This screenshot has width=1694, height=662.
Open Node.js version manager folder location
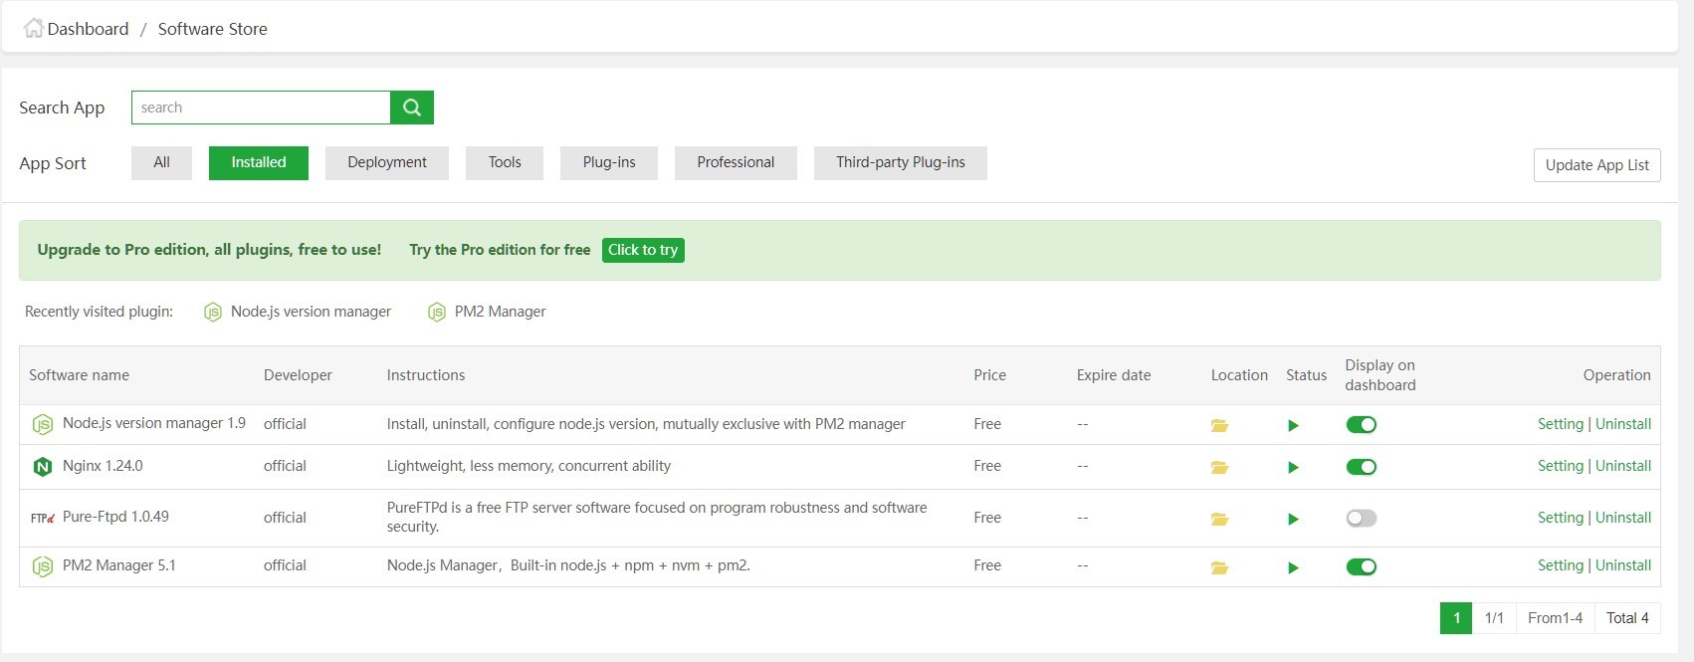click(x=1219, y=425)
